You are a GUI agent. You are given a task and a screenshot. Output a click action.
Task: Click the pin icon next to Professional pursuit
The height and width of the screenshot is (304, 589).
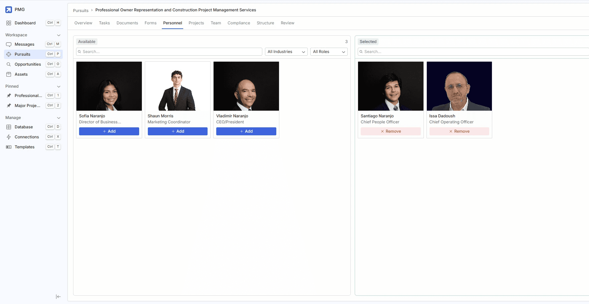click(x=9, y=96)
